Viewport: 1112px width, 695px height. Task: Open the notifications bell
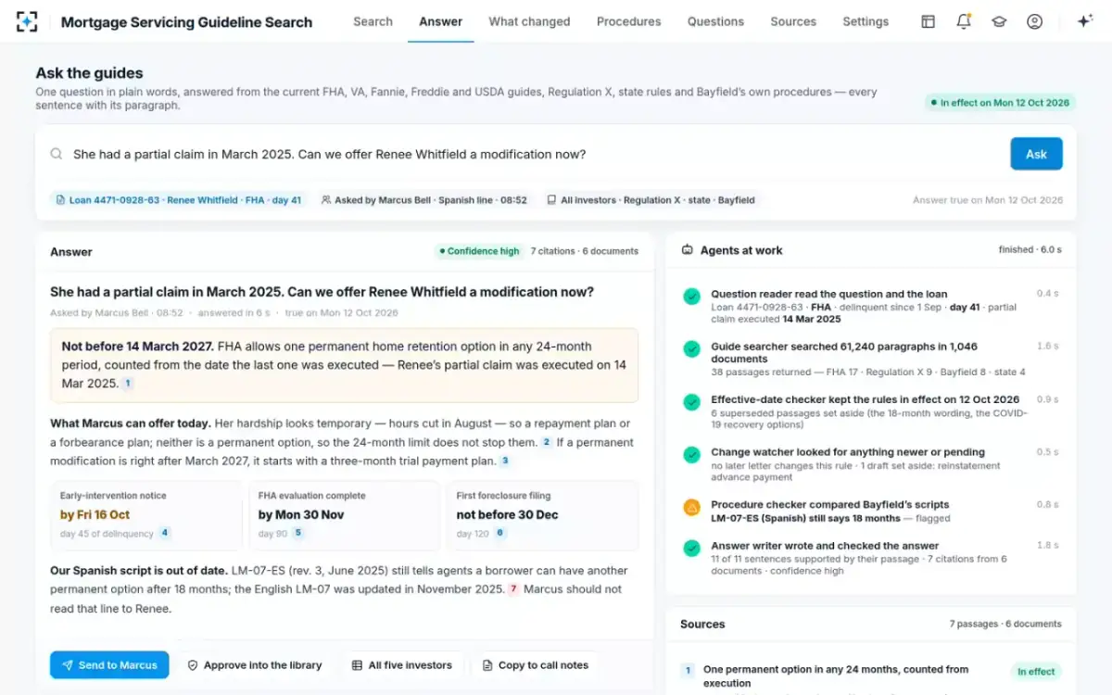point(964,21)
